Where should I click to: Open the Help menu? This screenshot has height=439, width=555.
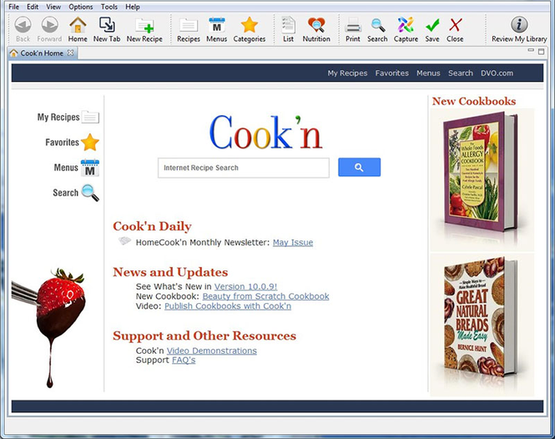coord(133,7)
